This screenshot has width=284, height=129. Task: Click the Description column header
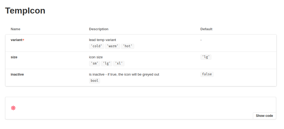[99, 29]
